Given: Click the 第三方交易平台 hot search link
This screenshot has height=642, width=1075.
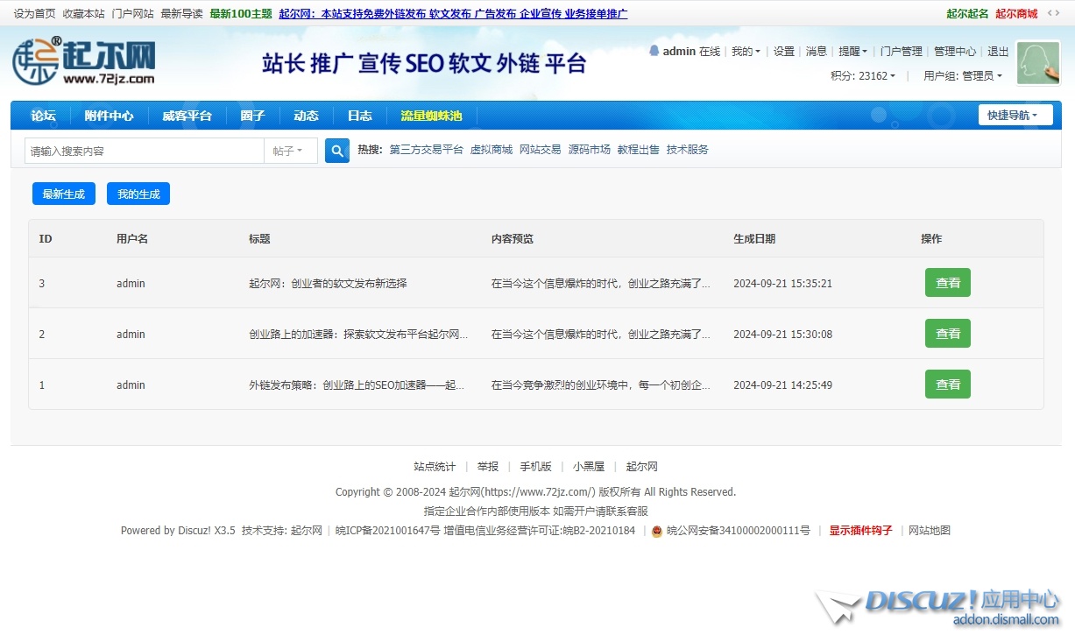Looking at the screenshot, I should point(426,150).
